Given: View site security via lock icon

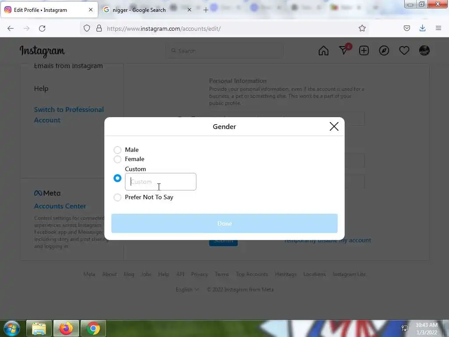Looking at the screenshot, I should [99, 29].
